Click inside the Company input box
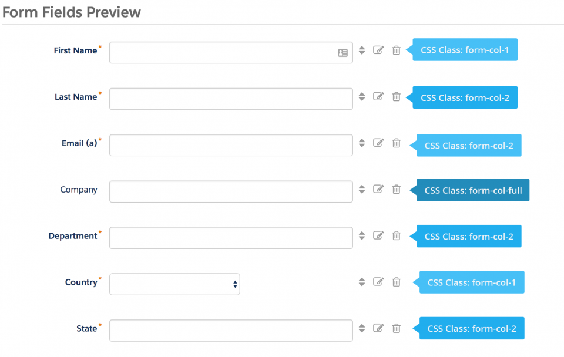Viewport: 564px width, 357px height. [231, 191]
